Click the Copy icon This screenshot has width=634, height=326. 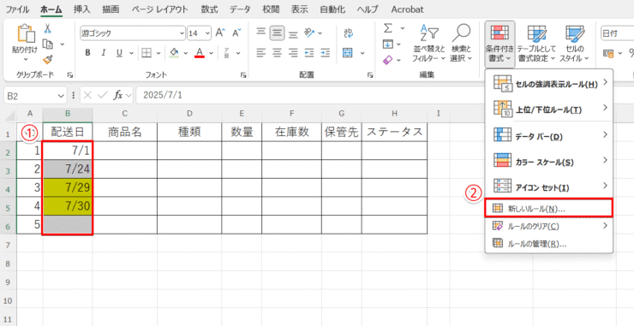[48, 44]
